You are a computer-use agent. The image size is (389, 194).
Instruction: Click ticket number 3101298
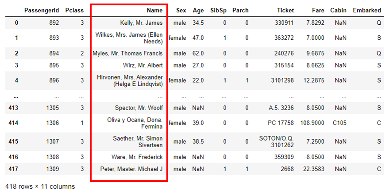click(283, 80)
